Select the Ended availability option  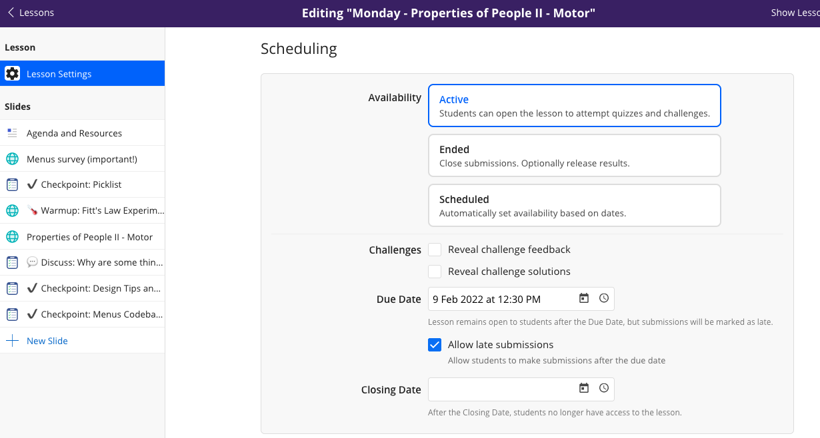[x=574, y=156]
